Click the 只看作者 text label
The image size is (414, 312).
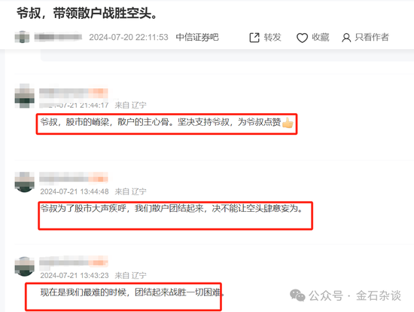[x=372, y=37]
